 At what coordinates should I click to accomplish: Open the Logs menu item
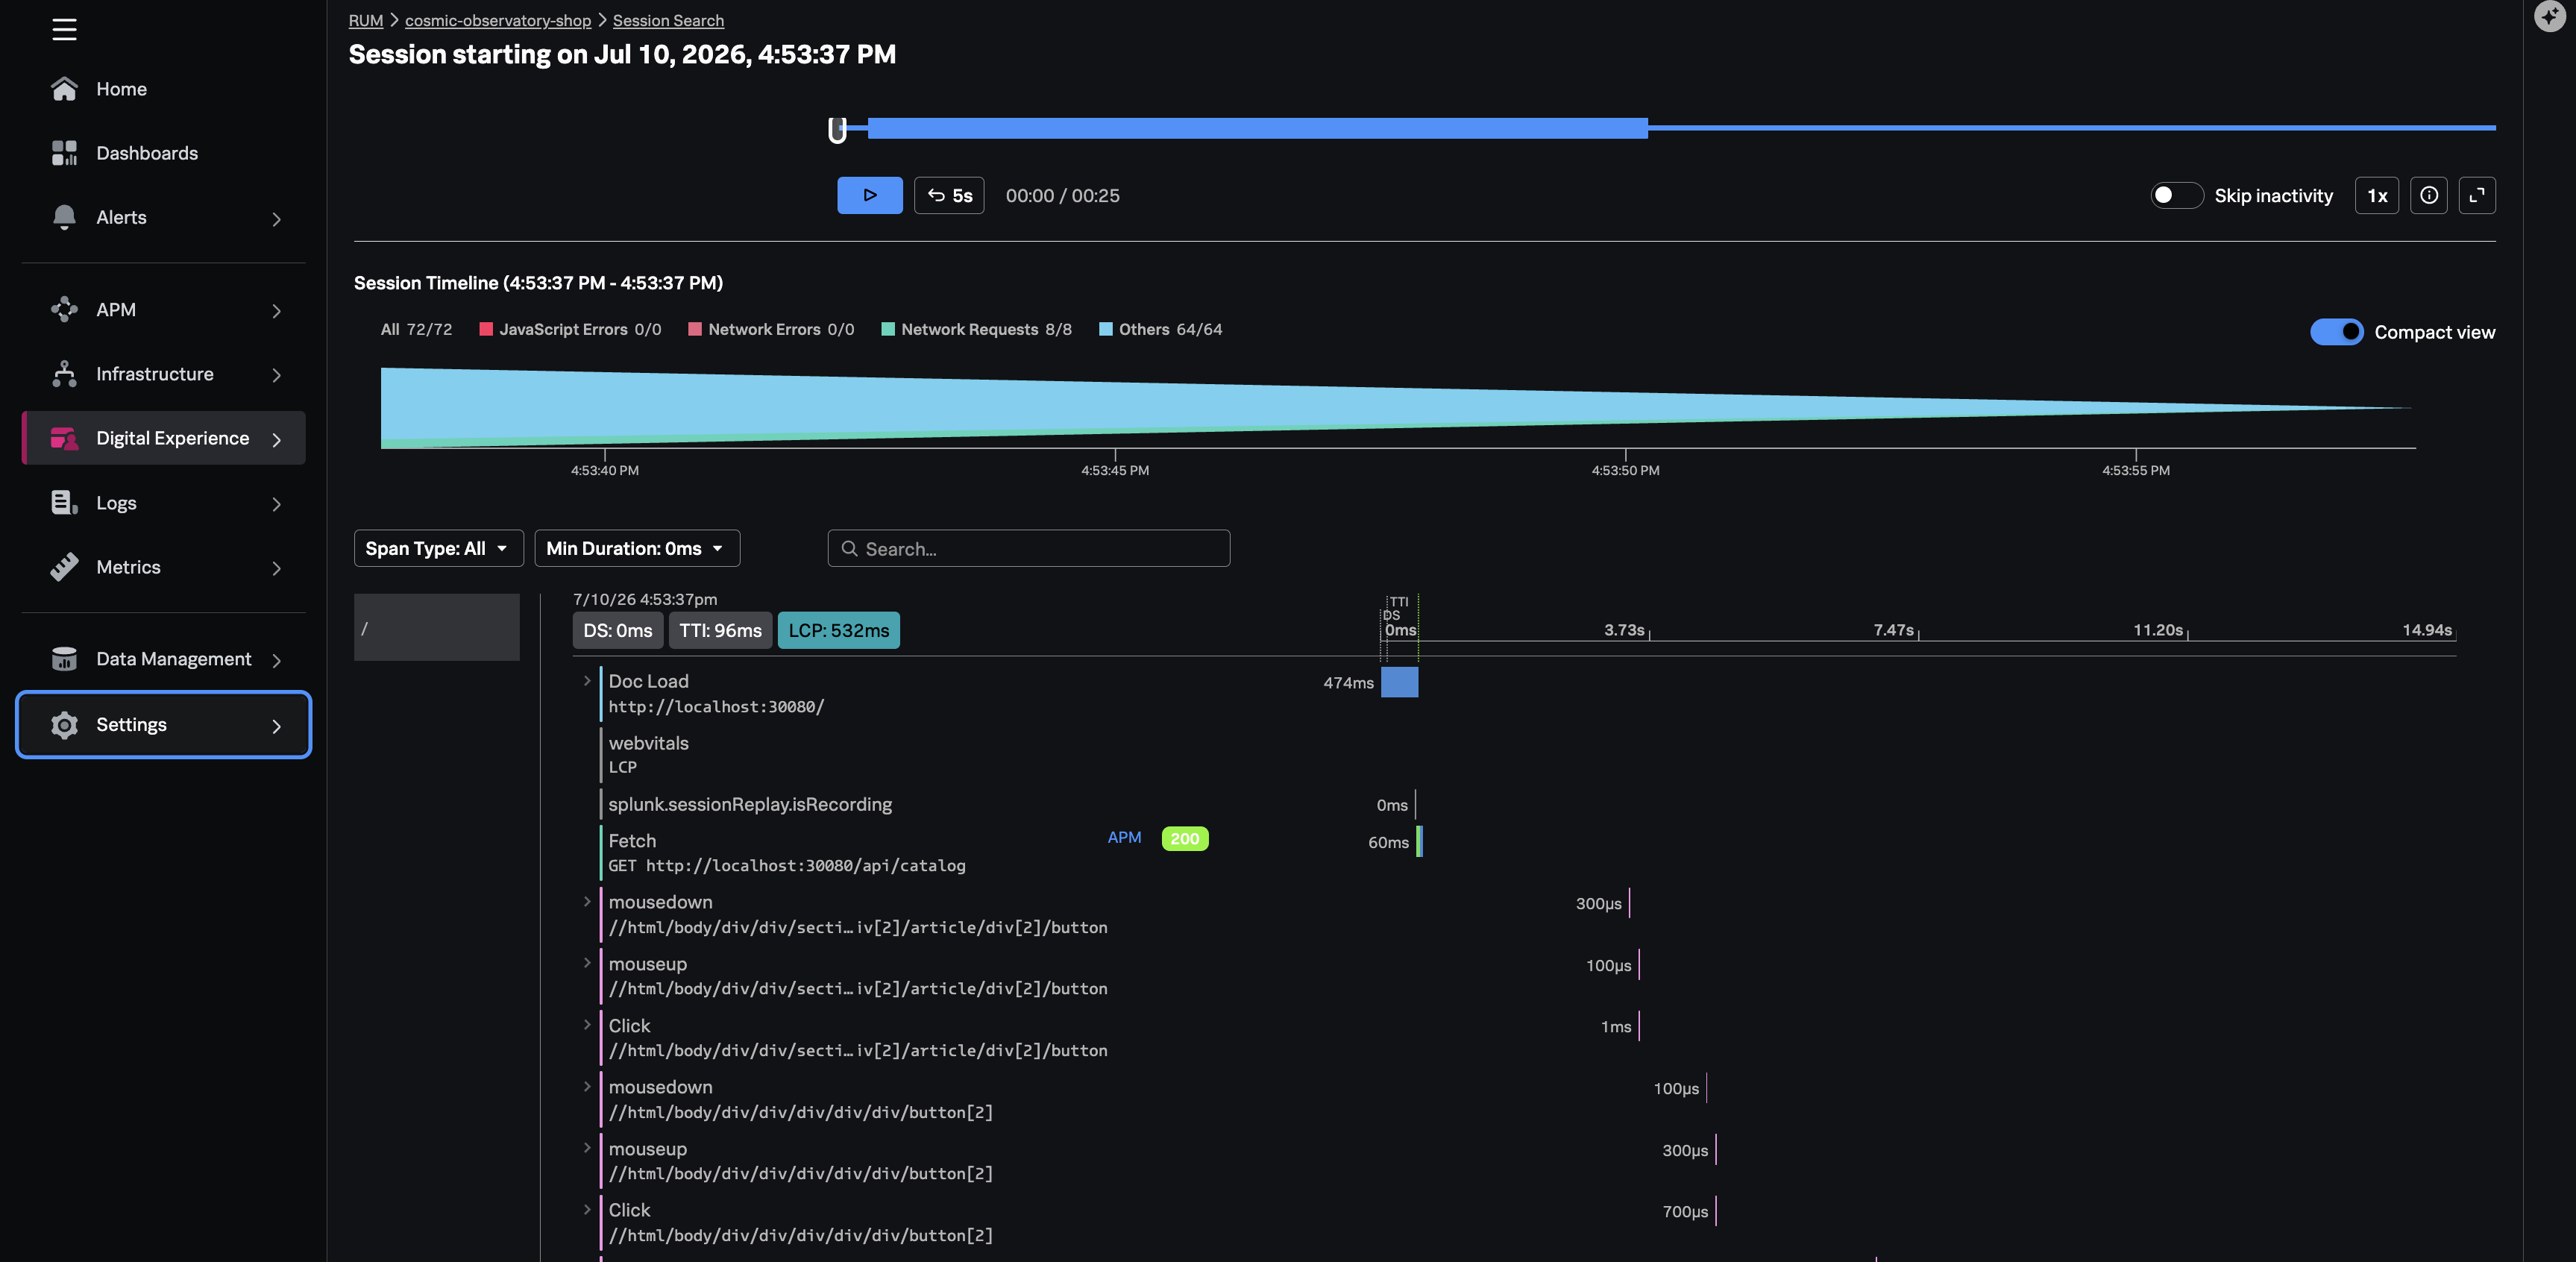163,503
